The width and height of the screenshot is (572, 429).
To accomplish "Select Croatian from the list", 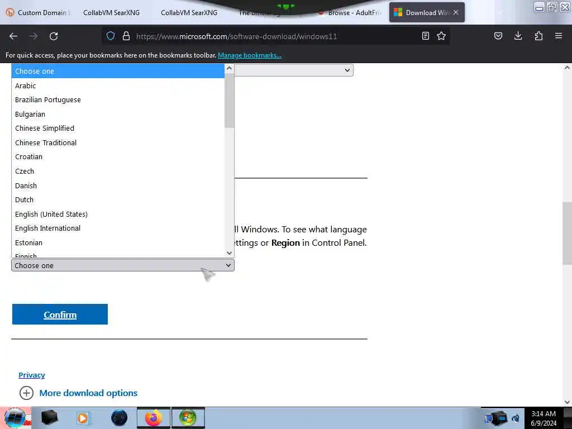I will 118,156.
